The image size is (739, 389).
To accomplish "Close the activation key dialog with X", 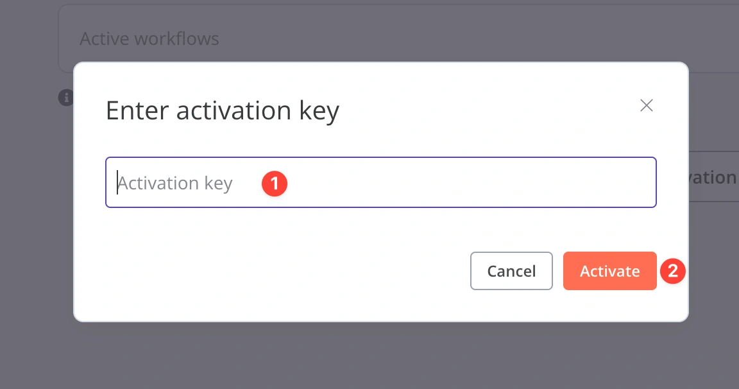I will (646, 105).
